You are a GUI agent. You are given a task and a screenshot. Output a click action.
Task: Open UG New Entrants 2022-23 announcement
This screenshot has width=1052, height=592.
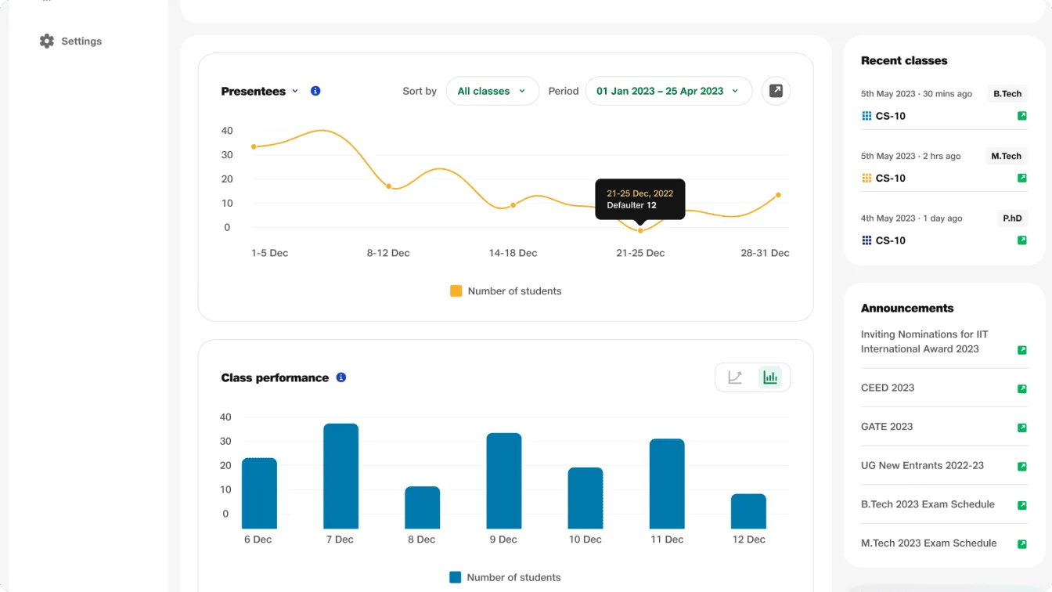(922, 465)
